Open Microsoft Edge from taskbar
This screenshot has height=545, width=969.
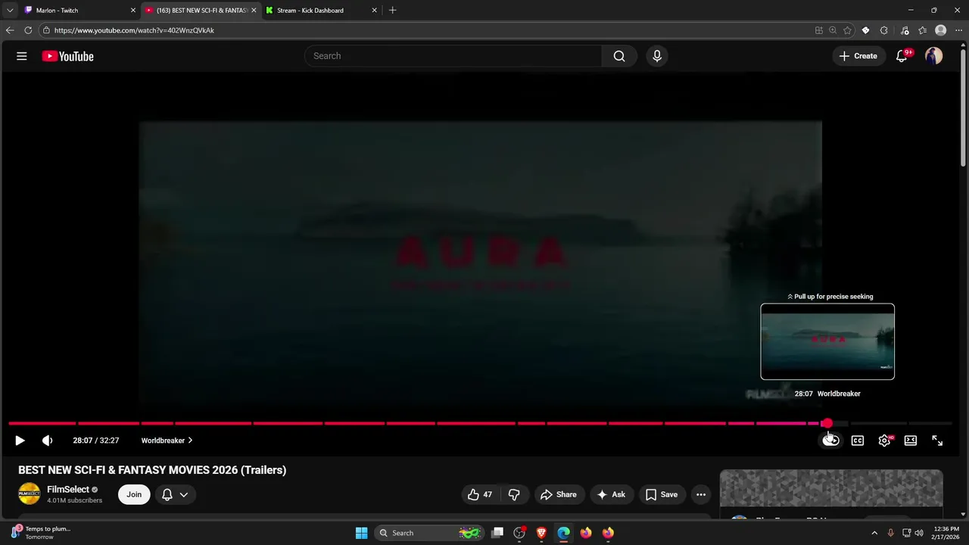coord(563,533)
